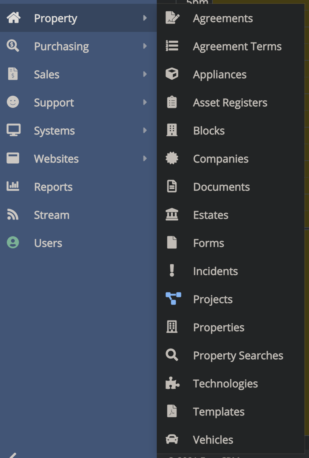Click the Templates PDF file icon
The height and width of the screenshot is (458, 309).
coord(172,411)
